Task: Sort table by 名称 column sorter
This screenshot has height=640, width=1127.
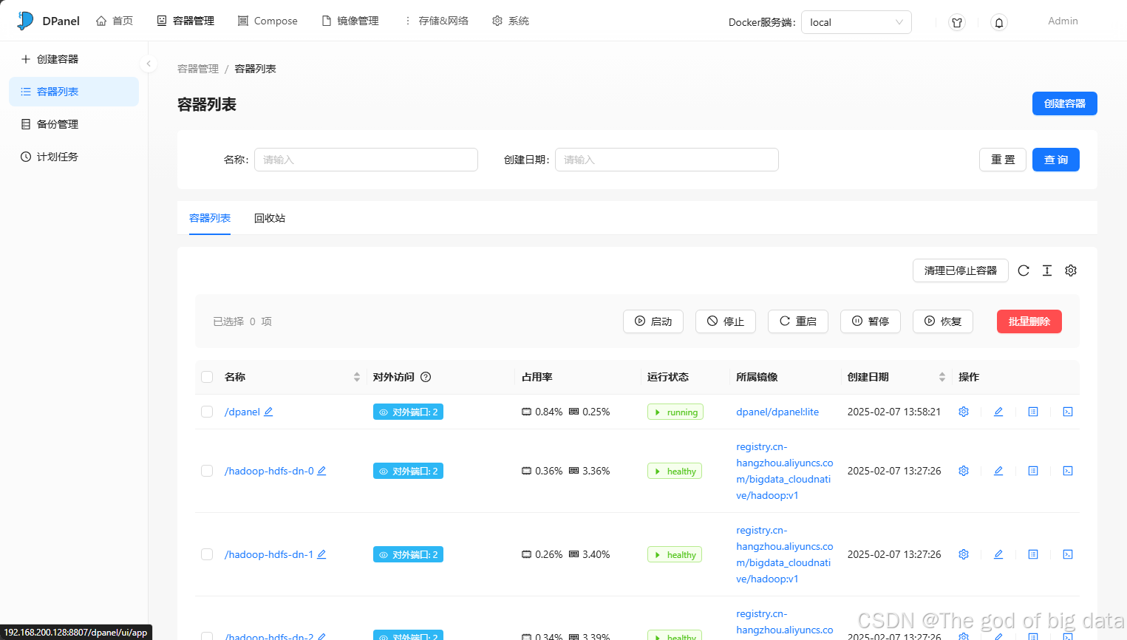Action: tap(357, 377)
